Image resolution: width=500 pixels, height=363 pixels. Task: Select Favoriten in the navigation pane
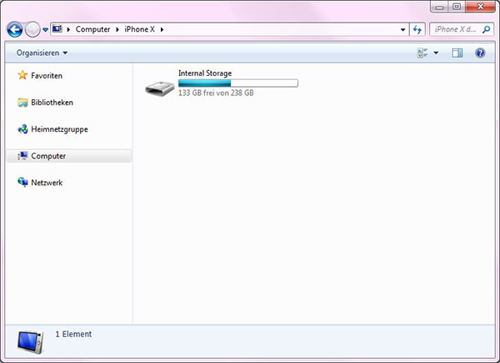coord(47,76)
